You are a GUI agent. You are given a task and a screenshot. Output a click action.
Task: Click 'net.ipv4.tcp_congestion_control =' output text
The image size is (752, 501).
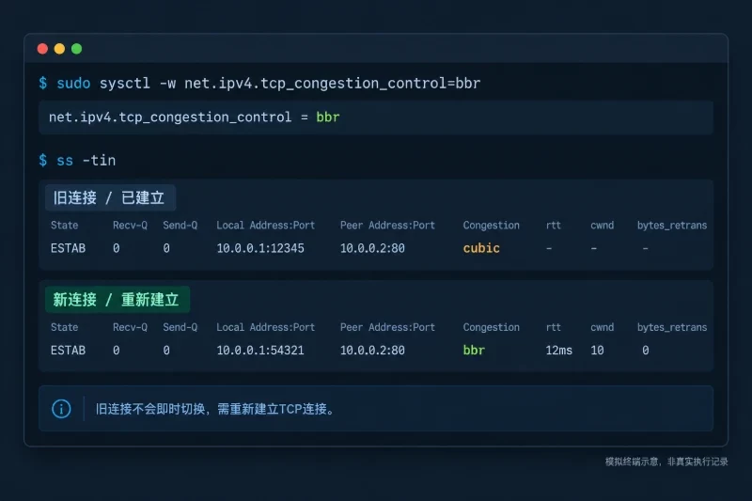point(179,117)
